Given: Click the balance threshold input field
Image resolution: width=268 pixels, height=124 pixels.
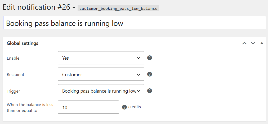Looking at the screenshot, I should coord(88,107).
